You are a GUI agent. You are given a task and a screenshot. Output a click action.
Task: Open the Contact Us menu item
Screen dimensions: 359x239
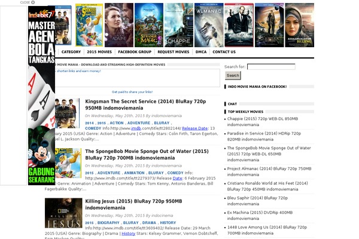click(224, 52)
